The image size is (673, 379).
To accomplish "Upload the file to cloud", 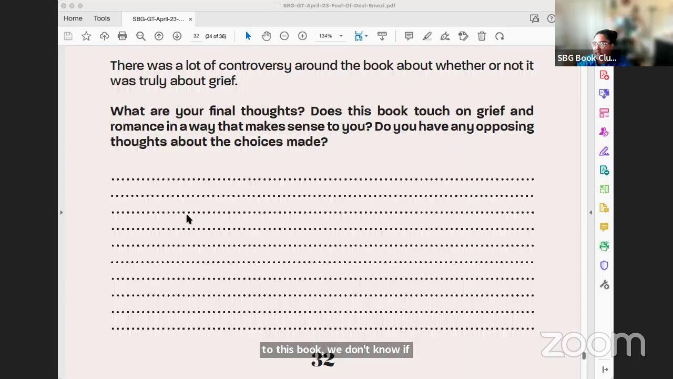I will pos(104,36).
